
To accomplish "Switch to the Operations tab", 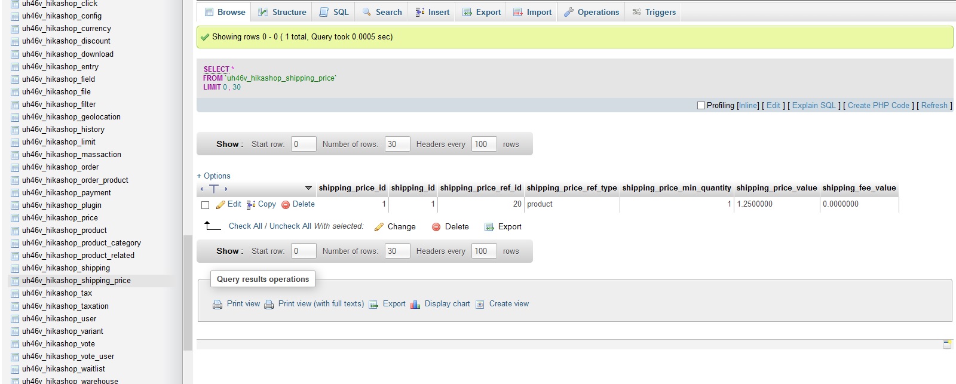I will tap(592, 12).
